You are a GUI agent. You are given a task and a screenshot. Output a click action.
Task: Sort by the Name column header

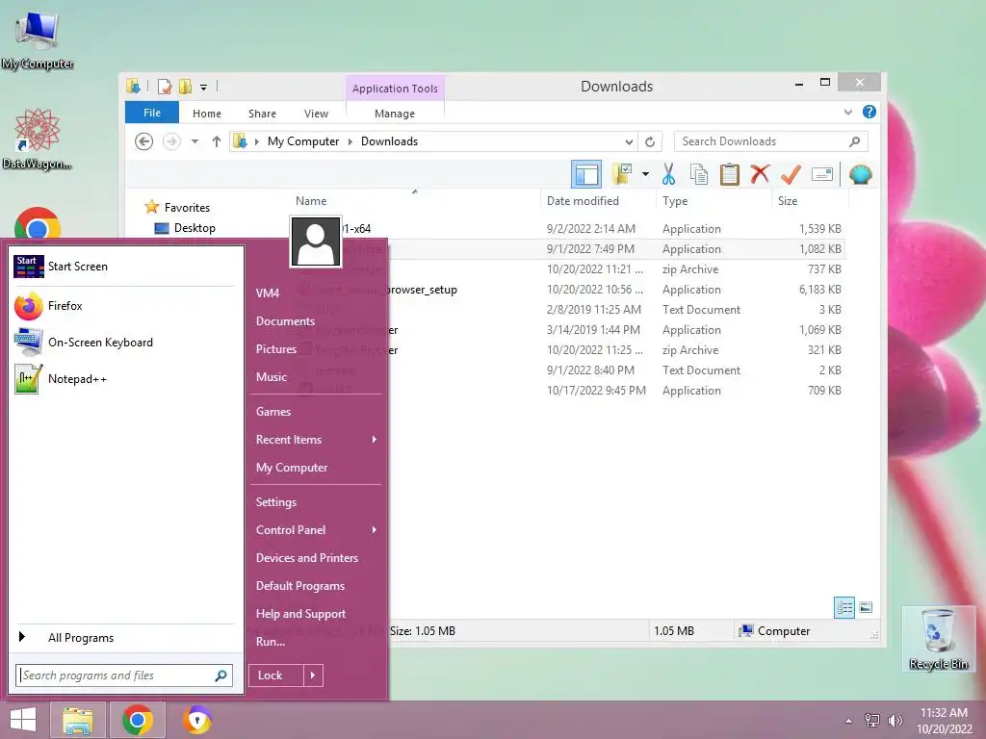(x=311, y=200)
